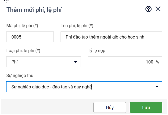Screen dimensions: 168x115
Task: Click the Mã phí code field with 0005
Action: tap(30, 37)
